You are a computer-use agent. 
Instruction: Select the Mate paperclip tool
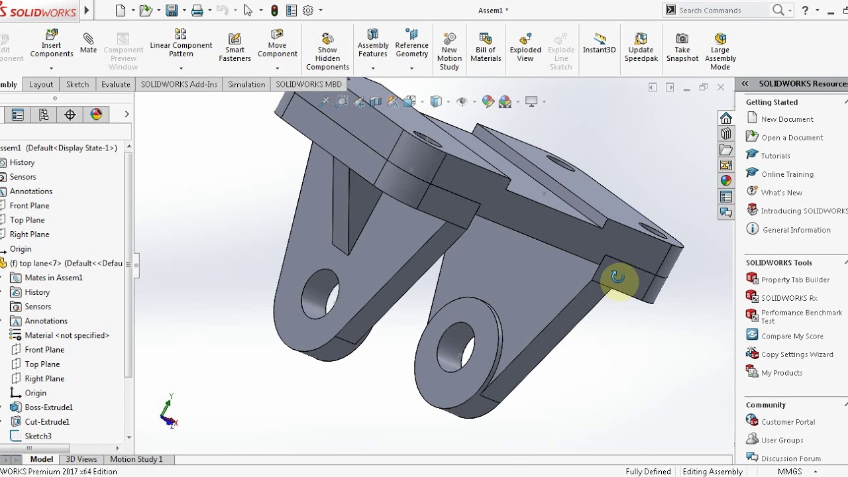tap(88, 43)
